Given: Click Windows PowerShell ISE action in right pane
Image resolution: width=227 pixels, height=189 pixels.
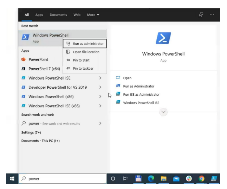Looking at the screenshot, I should click(x=141, y=103).
